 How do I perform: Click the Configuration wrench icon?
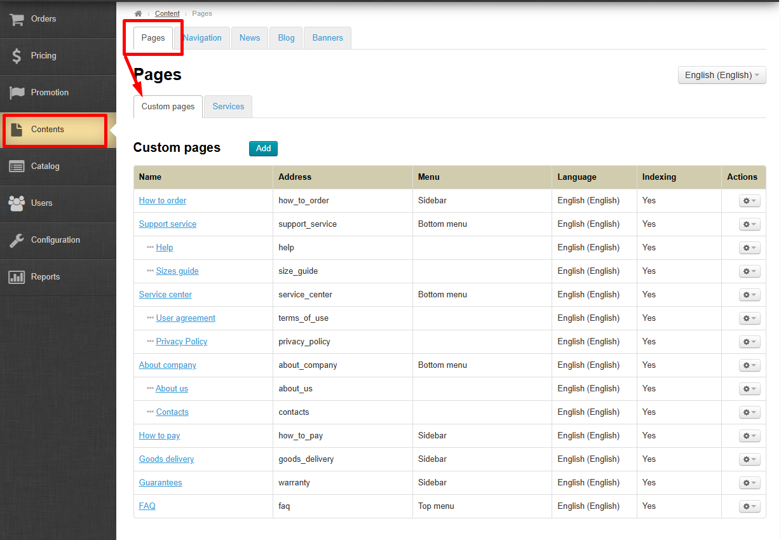coord(17,240)
